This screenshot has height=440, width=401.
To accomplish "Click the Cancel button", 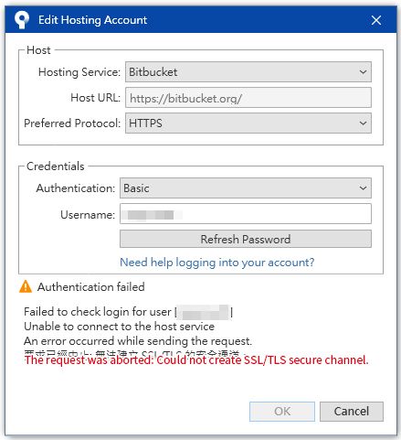I will (x=352, y=412).
